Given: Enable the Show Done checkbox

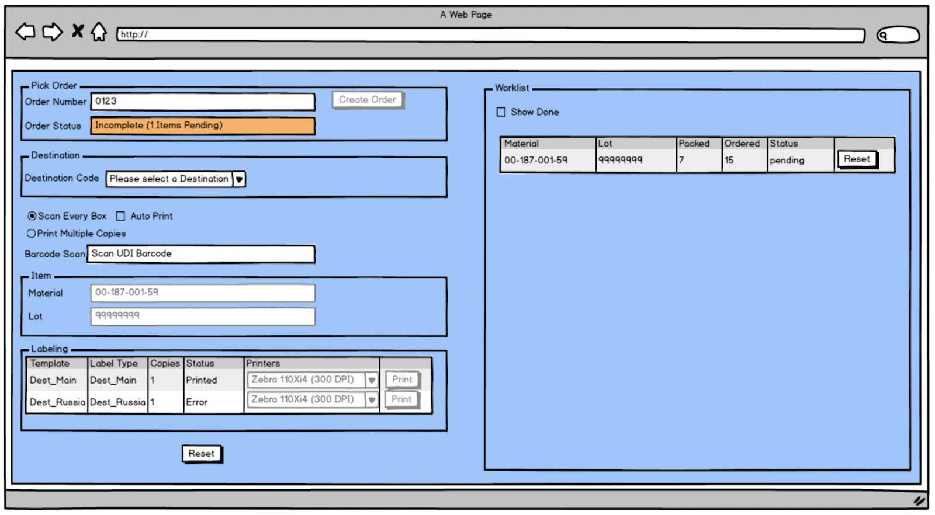Looking at the screenshot, I should tap(501, 112).
